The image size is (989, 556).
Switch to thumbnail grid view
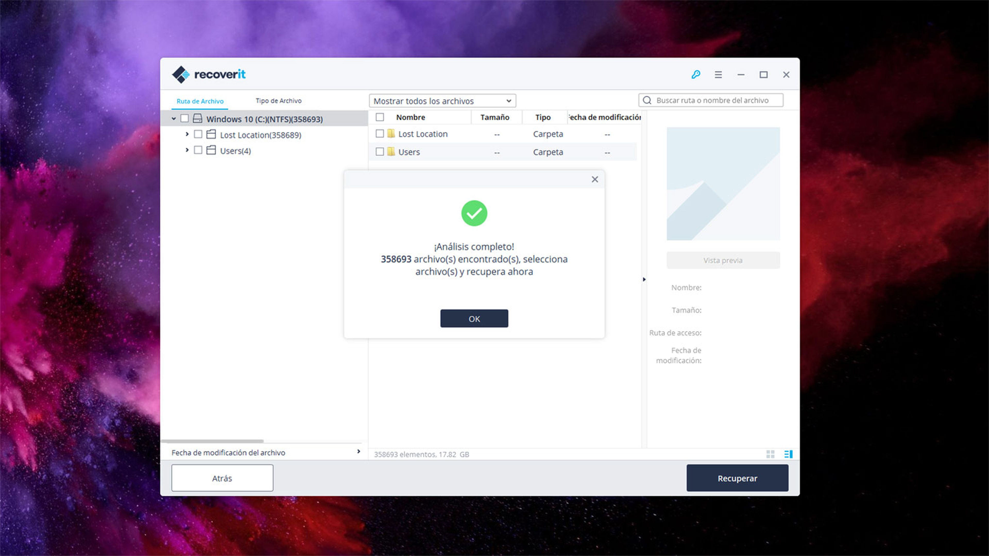pyautogui.click(x=770, y=454)
